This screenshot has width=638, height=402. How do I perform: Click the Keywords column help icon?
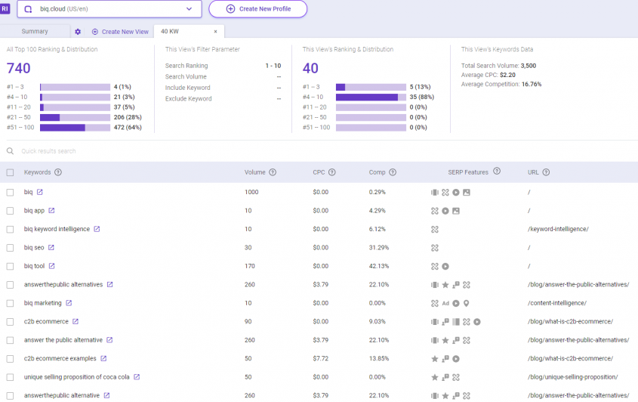click(58, 172)
